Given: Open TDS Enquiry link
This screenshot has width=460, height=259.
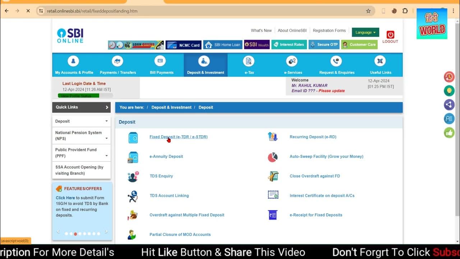Looking at the screenshot, I should tap(161, 176).
